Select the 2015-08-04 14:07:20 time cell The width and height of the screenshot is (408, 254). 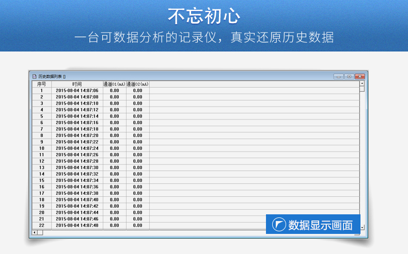77,136
